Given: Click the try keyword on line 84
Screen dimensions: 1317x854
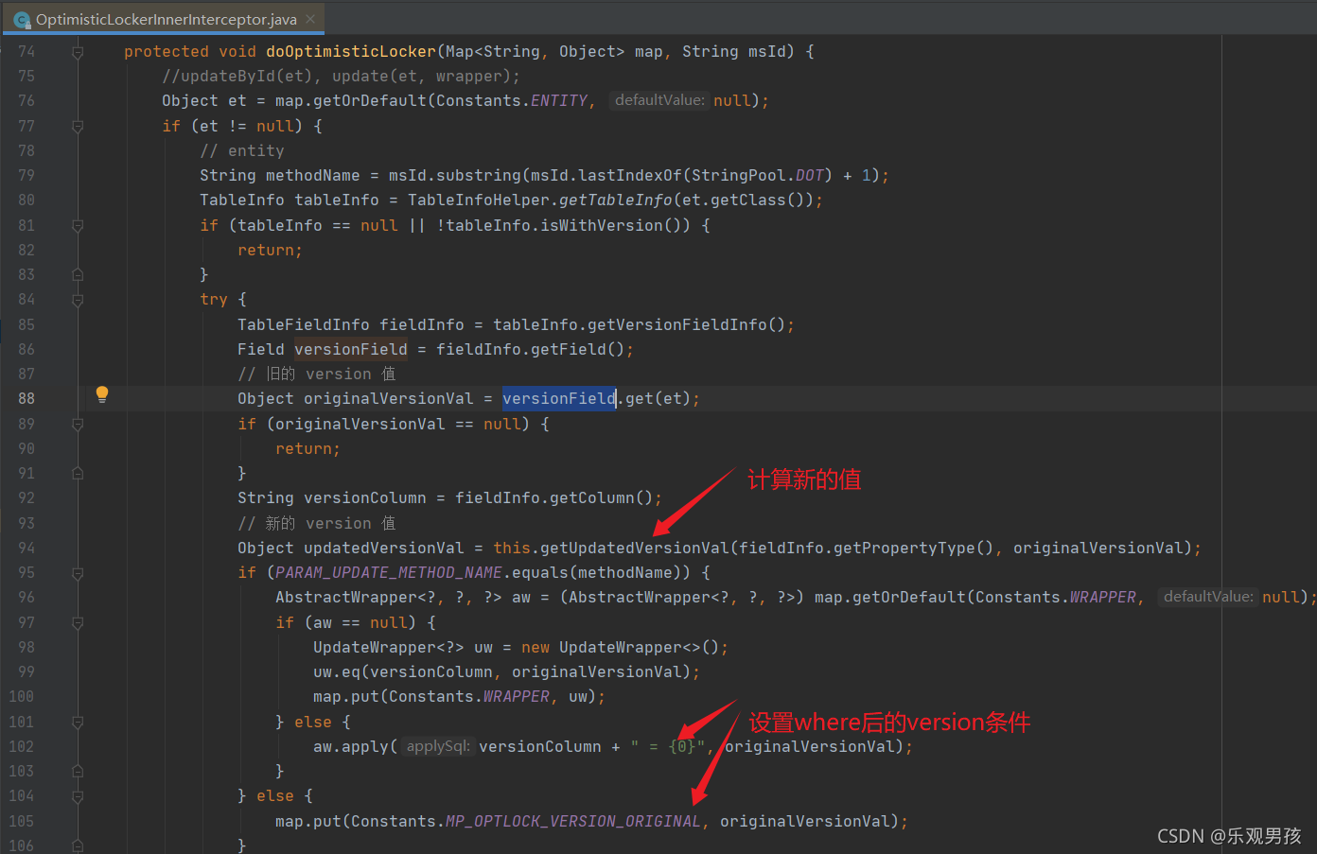Looking at the screenshot, I should (x=214, y=300).
